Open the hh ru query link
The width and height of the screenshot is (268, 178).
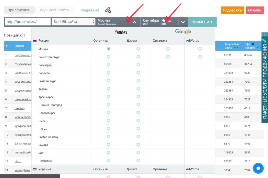pyautogui.click(x=18, y=161)
